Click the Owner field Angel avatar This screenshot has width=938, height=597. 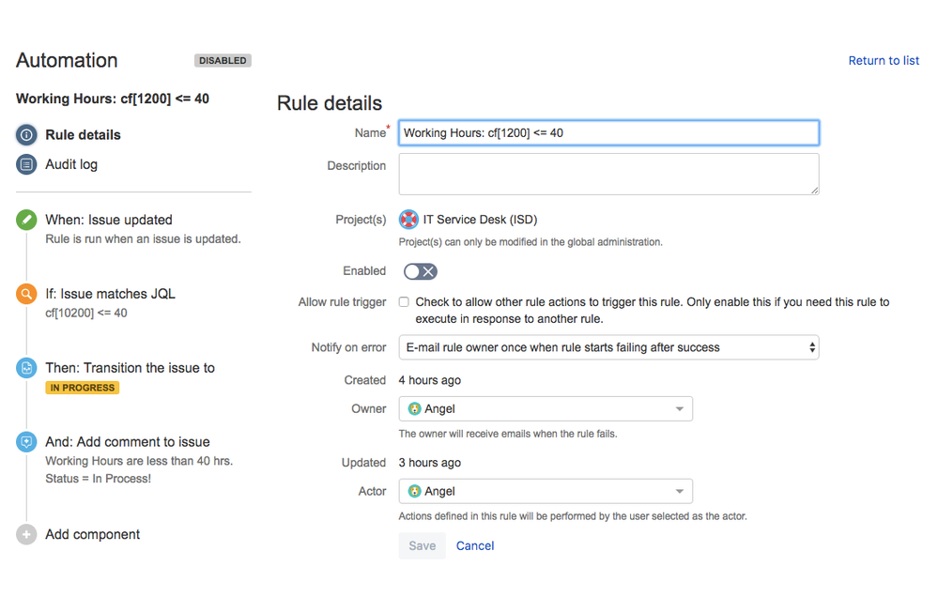pyautogui.click(x=414, y=408)
